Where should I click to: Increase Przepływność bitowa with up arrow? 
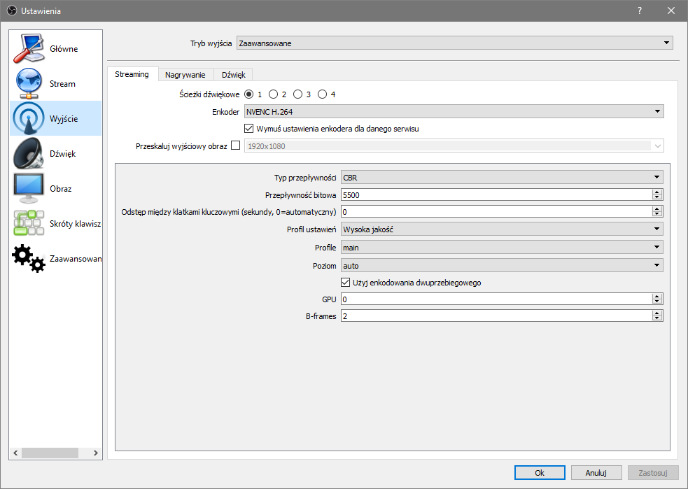(657, 192)
